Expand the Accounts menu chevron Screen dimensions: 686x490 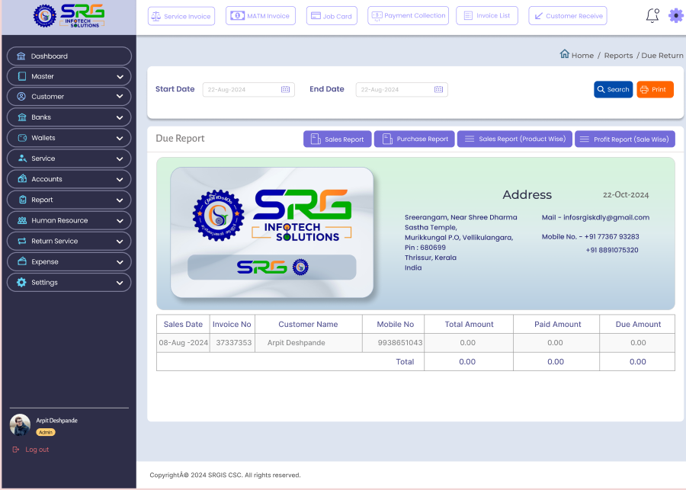(120, 179)
